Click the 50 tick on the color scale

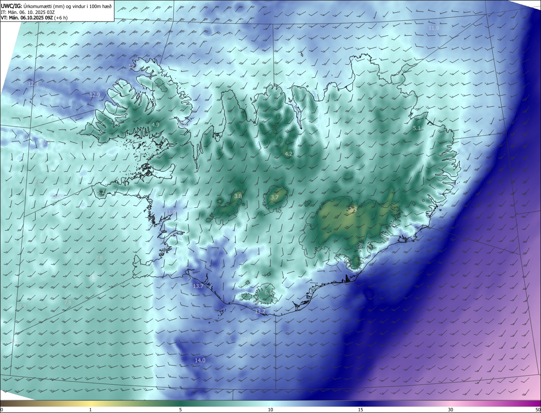point(538,410)
